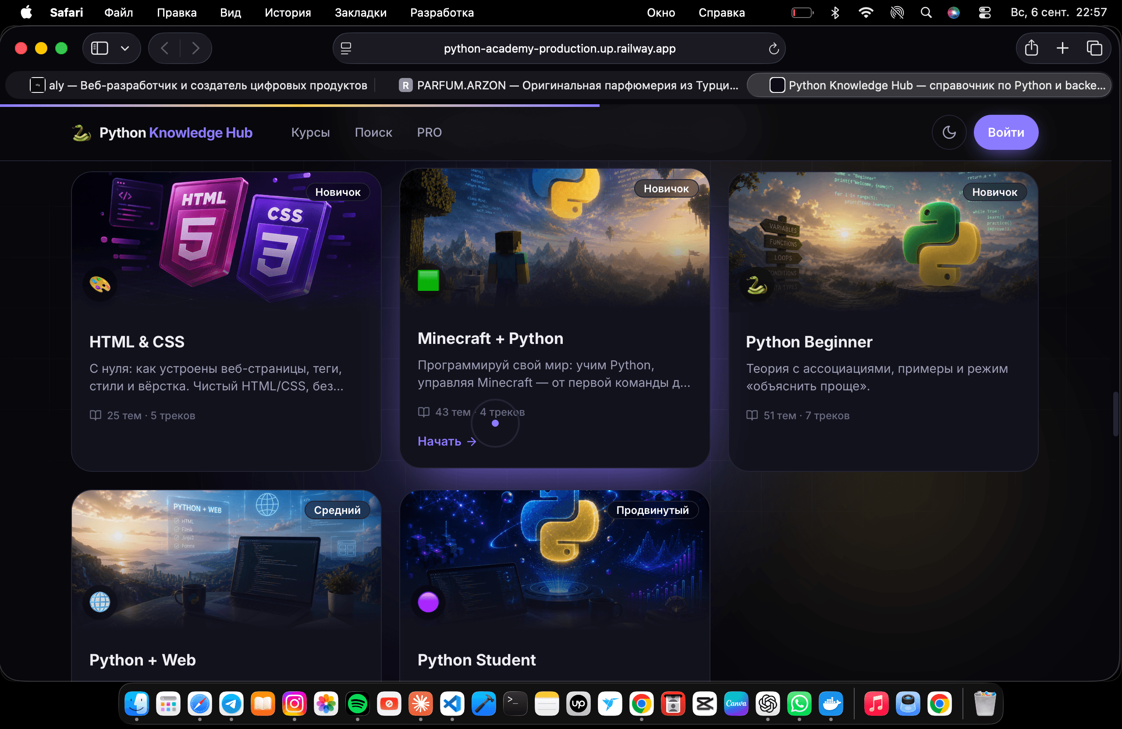The image size is (1122, 729).
Task: Switch to the aly web developer tab
Action: [198, 85]
